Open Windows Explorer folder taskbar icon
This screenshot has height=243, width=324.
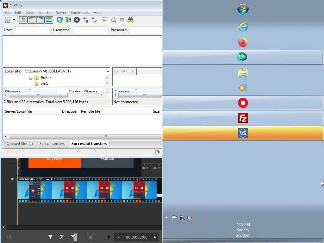[x=243, y=73]
